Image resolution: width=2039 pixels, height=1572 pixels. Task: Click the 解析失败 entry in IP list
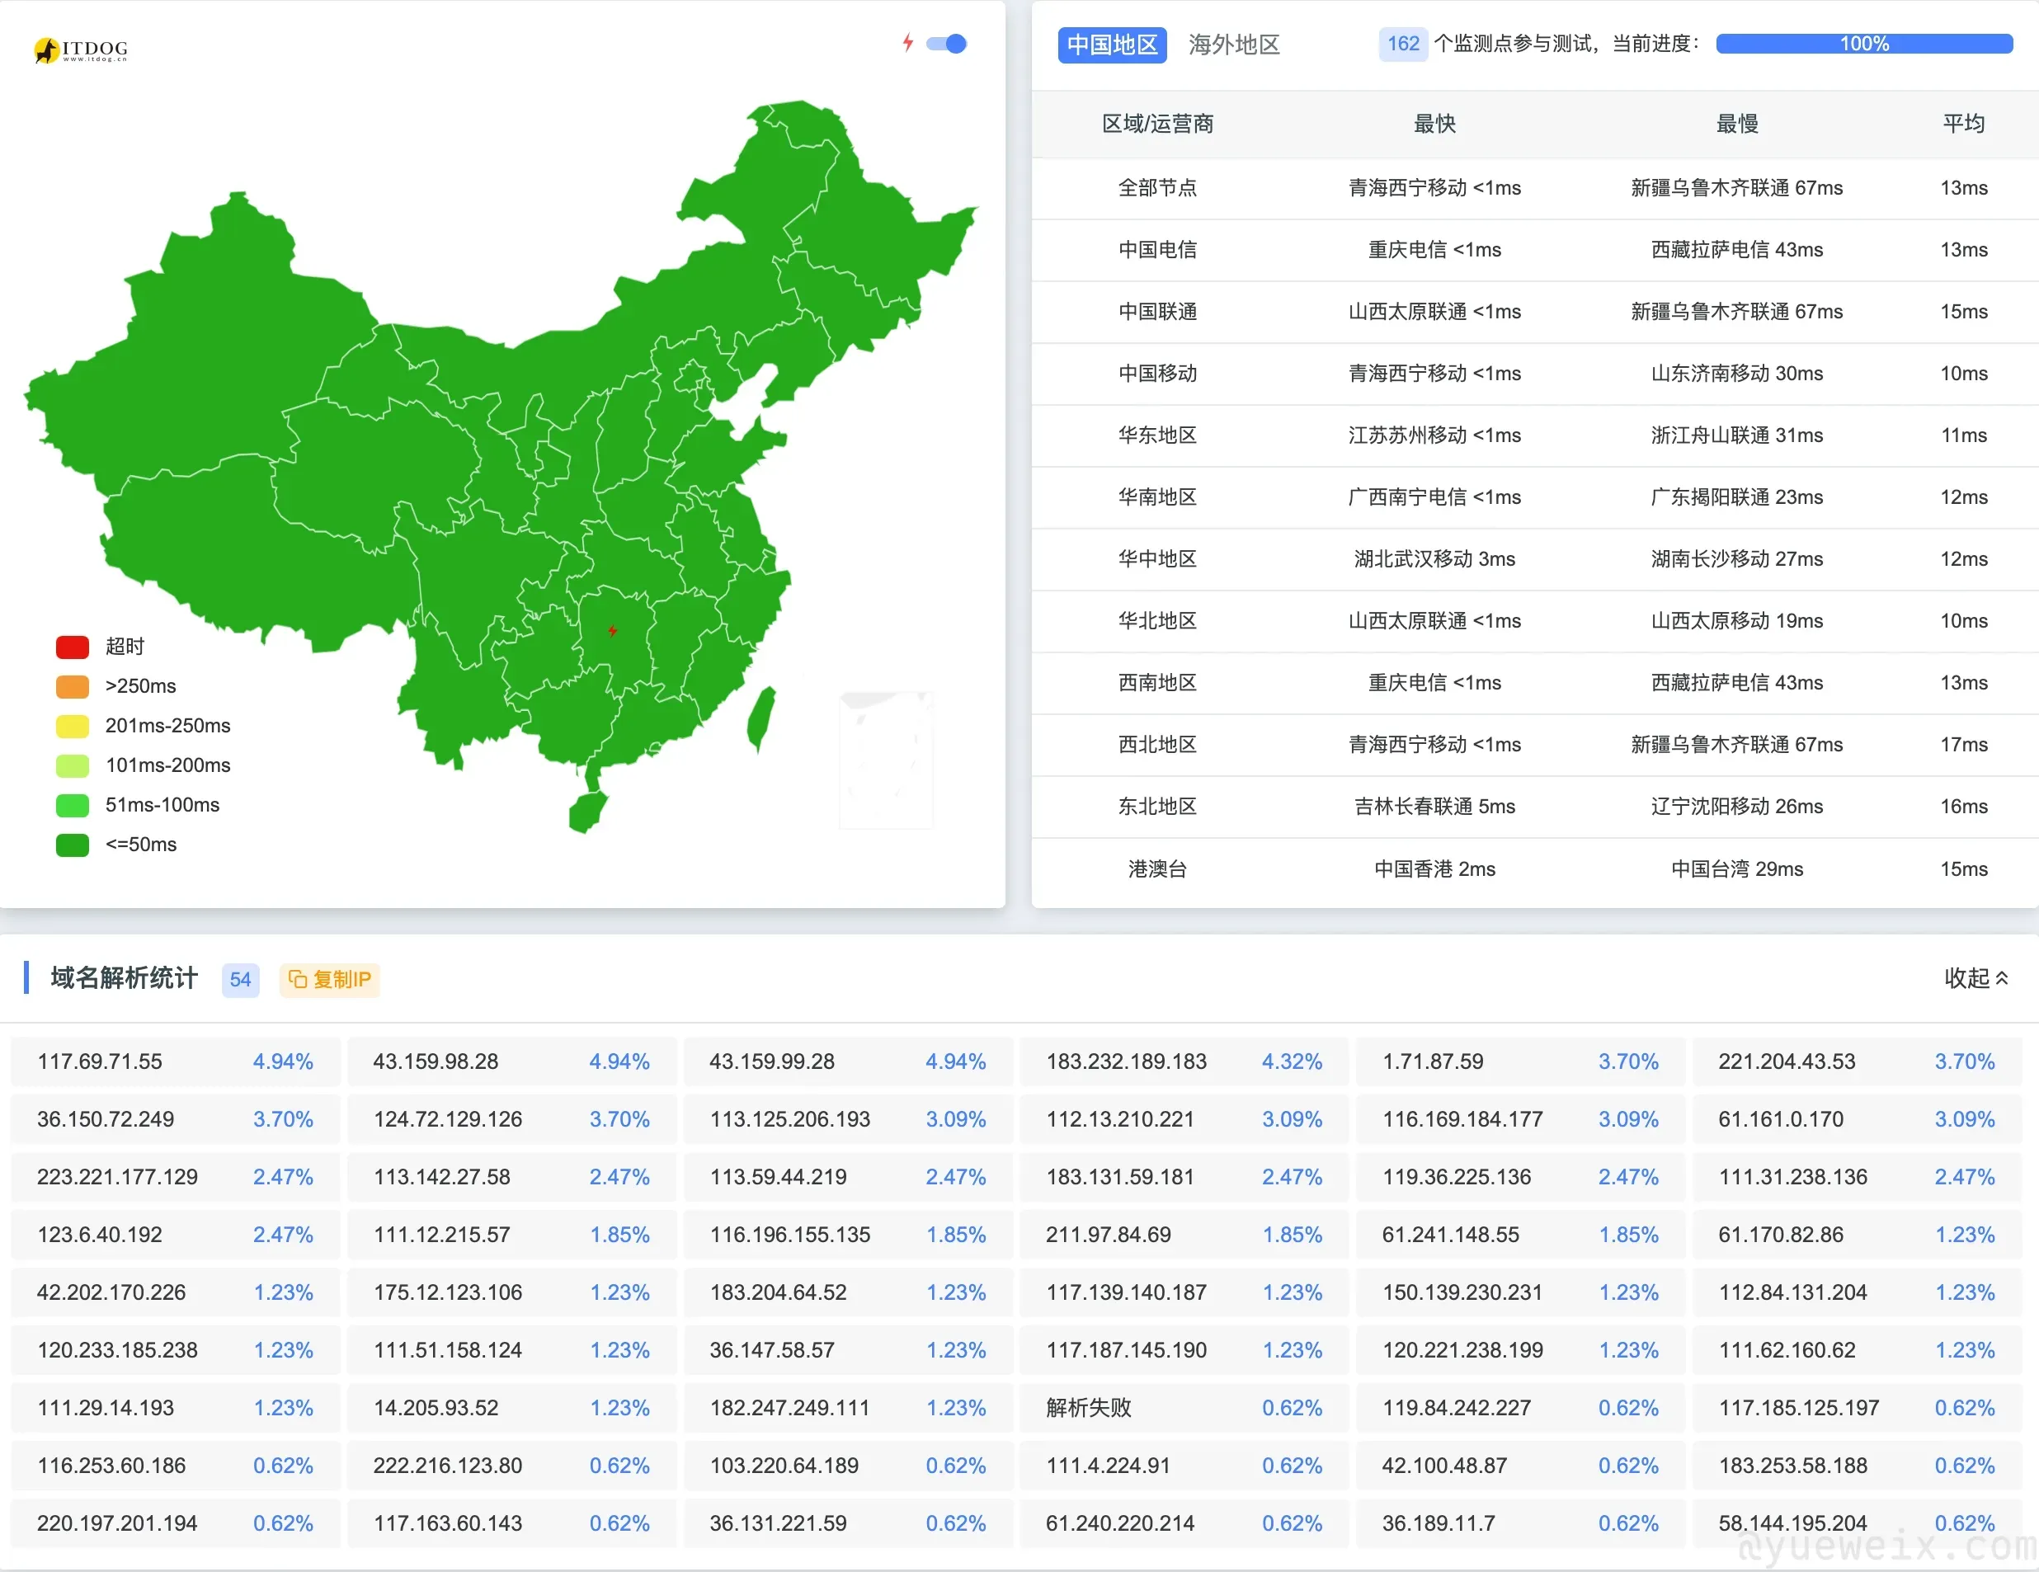point(1089,1408)
